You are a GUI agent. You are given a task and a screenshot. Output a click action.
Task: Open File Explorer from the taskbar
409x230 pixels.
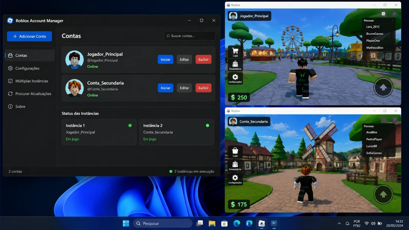[212, 223]
